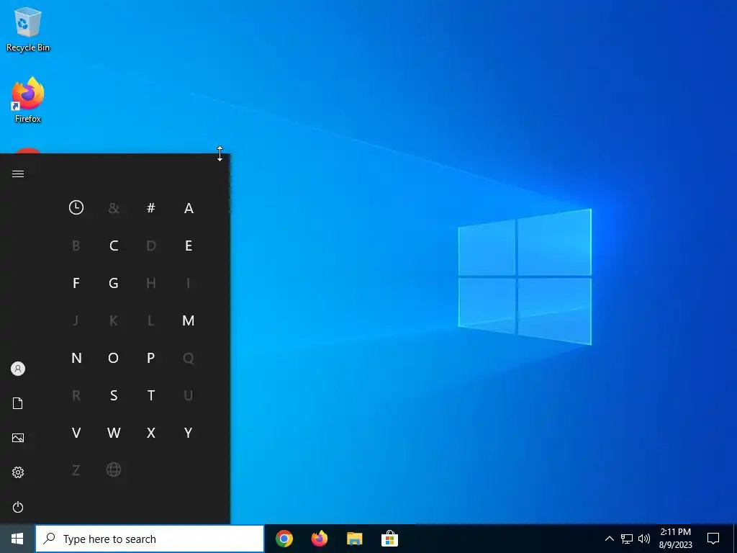
Task: Open Documents from Start sidebar
Action: click(18, 403)
